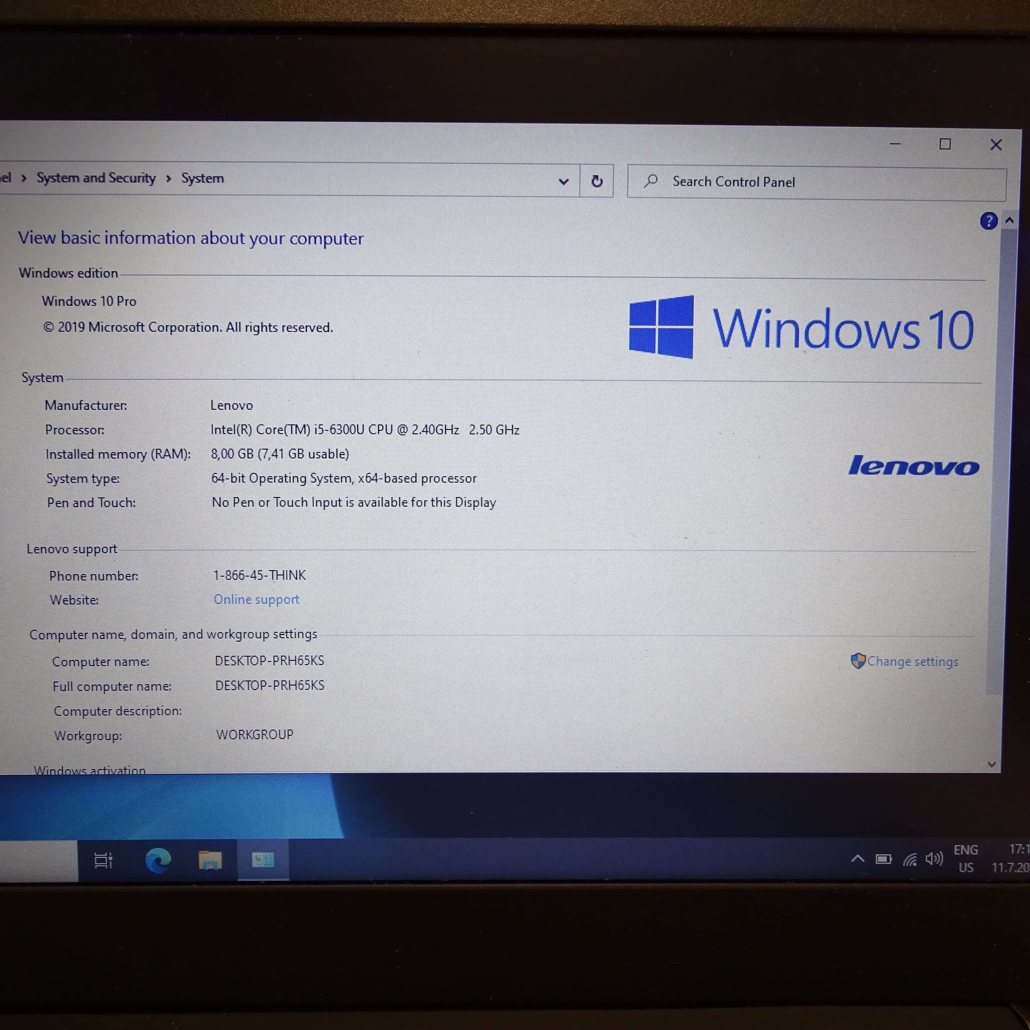Expand chevron after System and Security breadcrumb
This screenshot has width=1030, height=1030.
click(168, 179)
